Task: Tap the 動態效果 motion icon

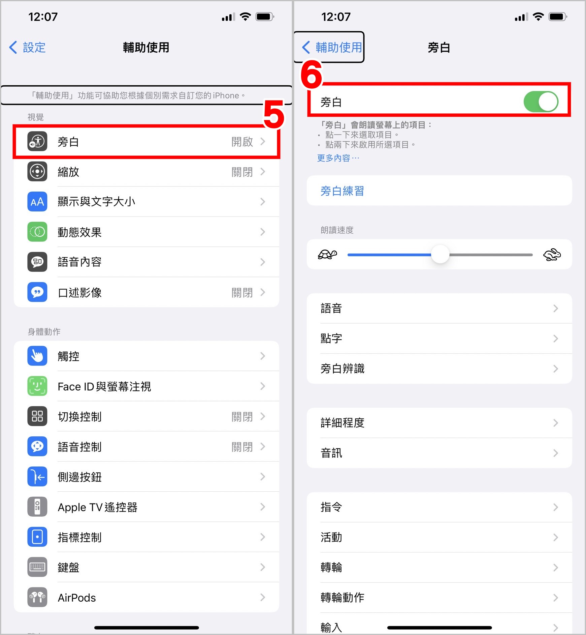Action: [37, 232]
